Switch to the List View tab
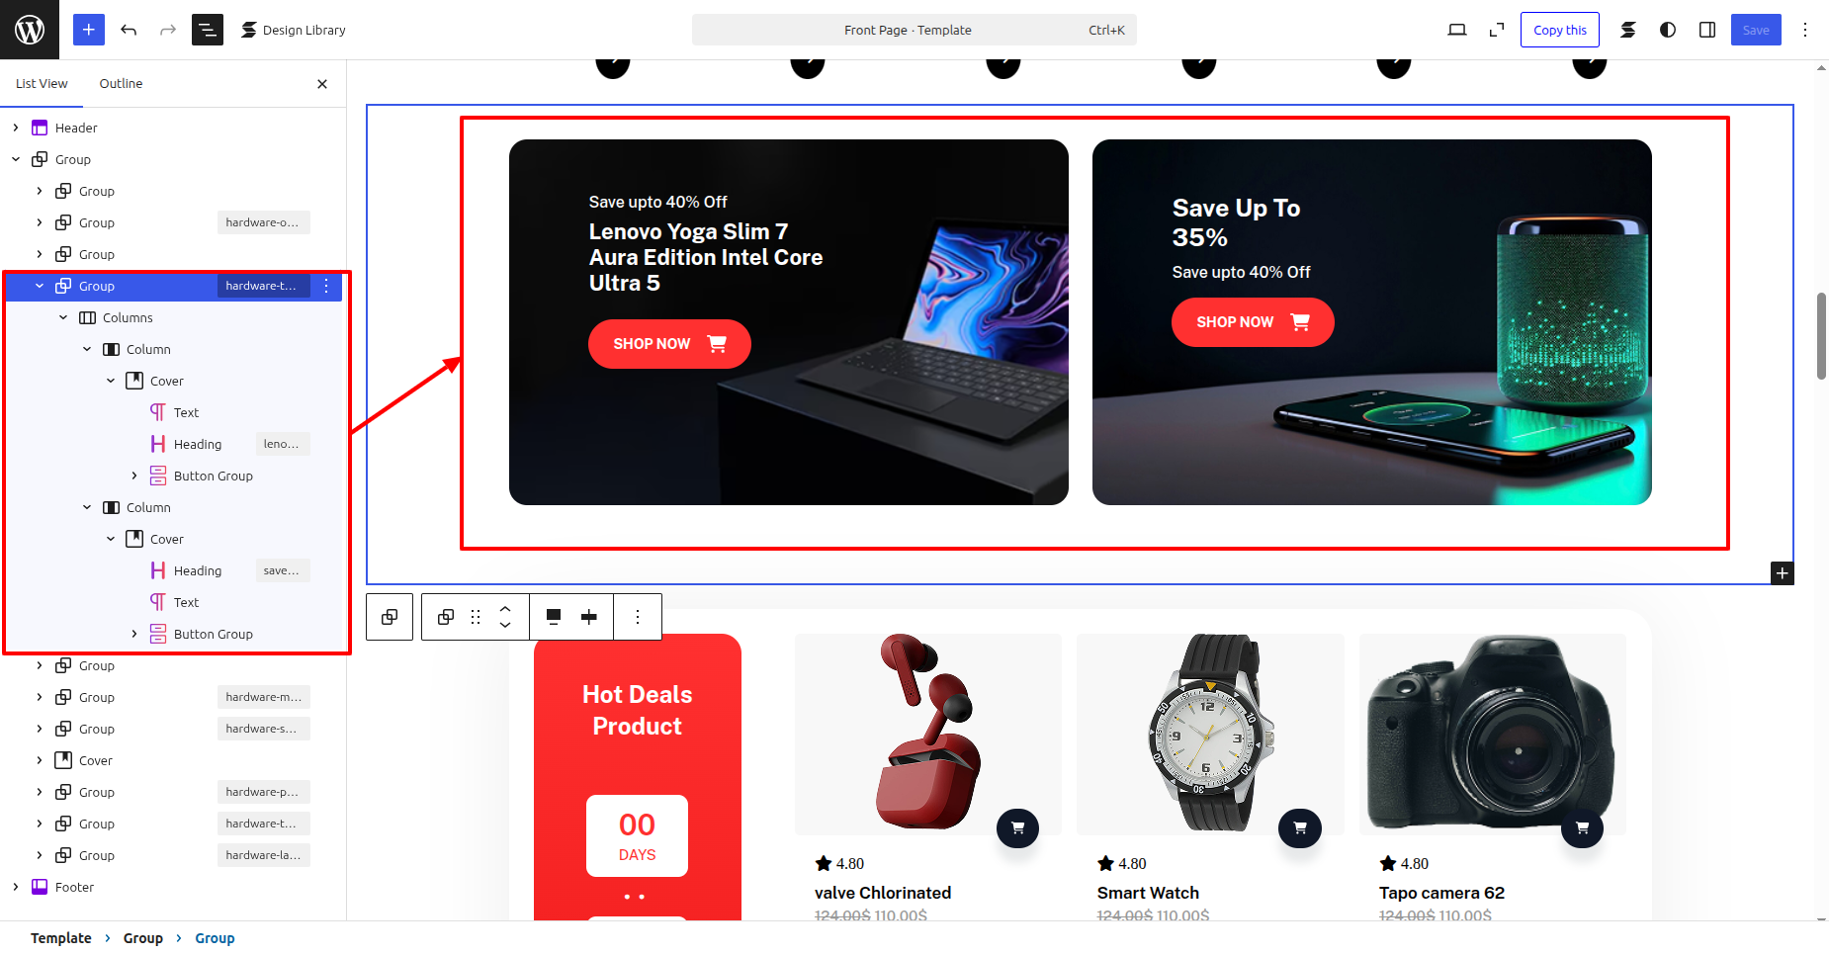The height and width of the screenshot is (955, 1829). pyautogui.click(x=42, y=84)
